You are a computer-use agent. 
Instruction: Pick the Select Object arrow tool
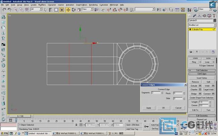pos(45,10)
